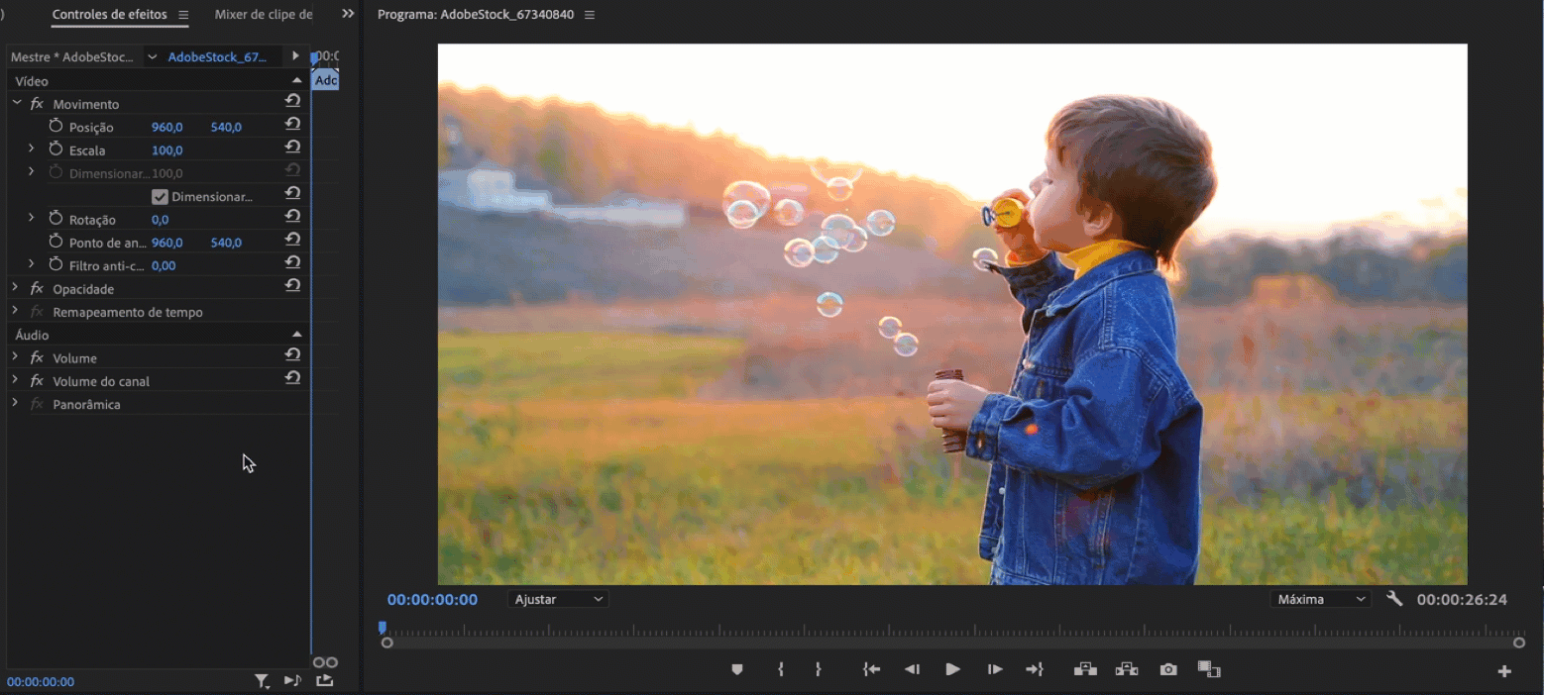Export frame with camera icon
Image resolution: width=1544 pixels, height=695 pixels.
click(1168, 669)
